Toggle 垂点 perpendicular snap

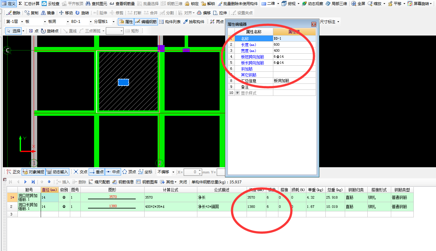click(x=97, y=172)
